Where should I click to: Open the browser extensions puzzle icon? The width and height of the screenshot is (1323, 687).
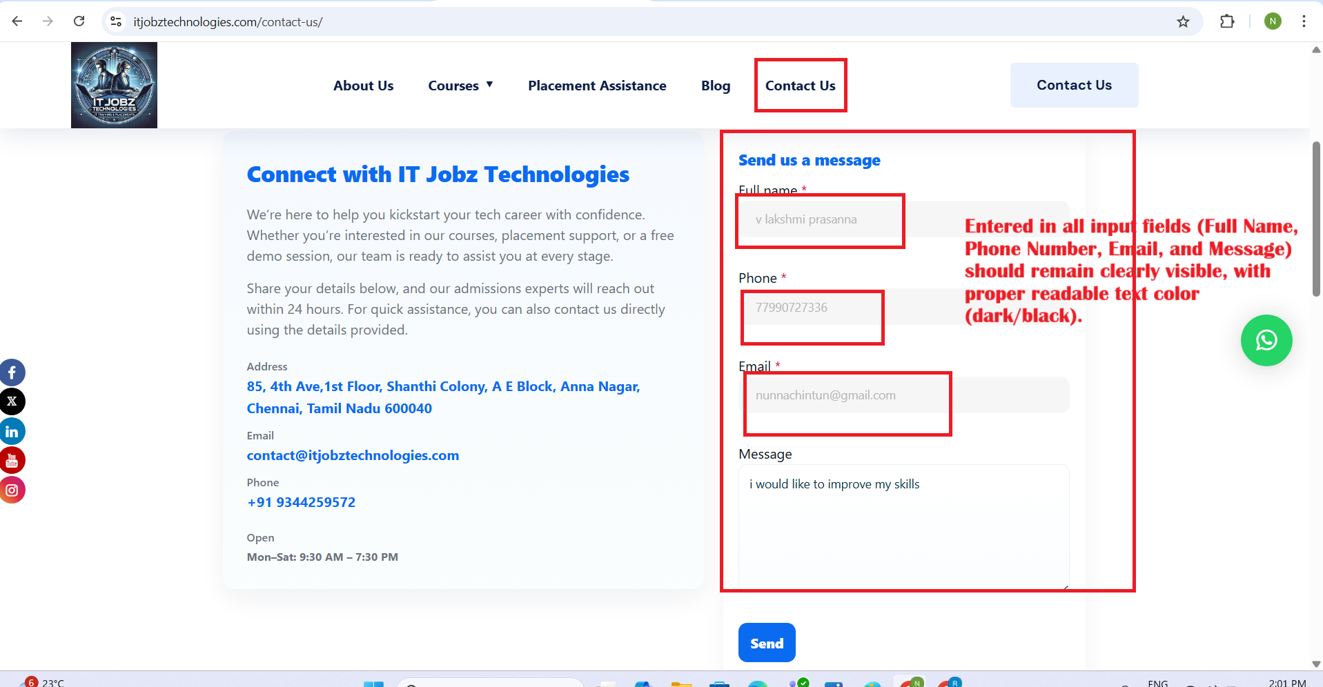point(1226,22)
